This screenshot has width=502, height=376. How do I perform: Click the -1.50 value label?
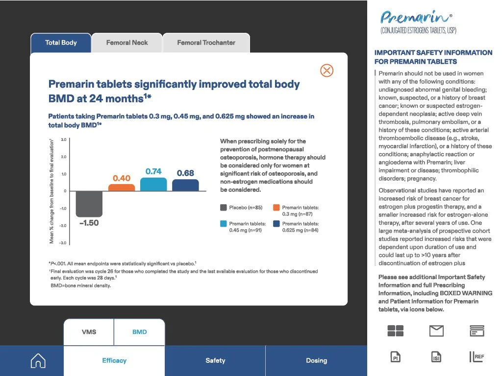[89, 223]
